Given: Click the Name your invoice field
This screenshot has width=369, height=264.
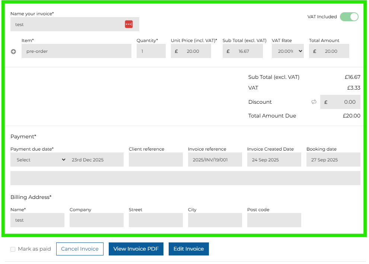Looking at the screenshot, I should [67, 24].
